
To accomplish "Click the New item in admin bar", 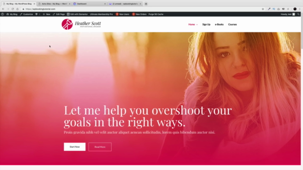I will point(46,14).
